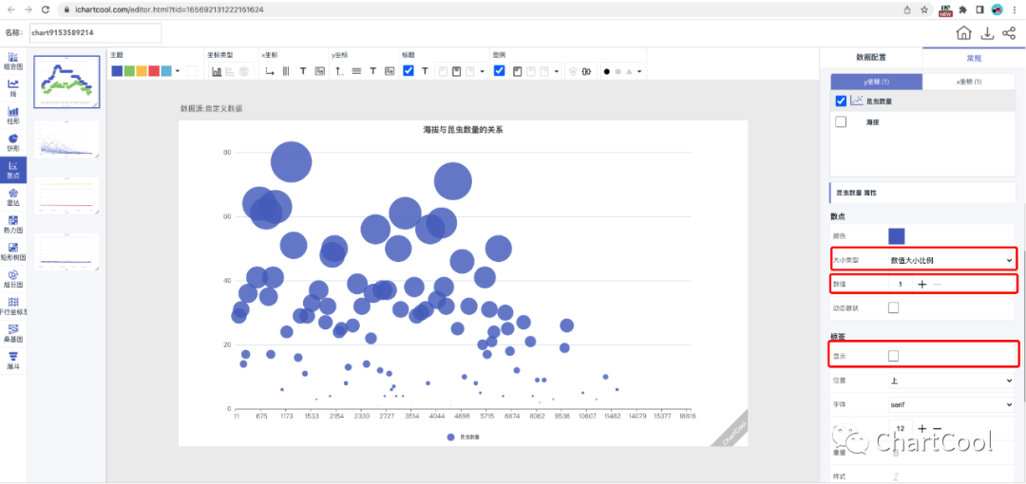1026x484 pixels.
Task: Open the funnel (漏斗) chart type
Action: pyautogui.click(x=13, y=360)
